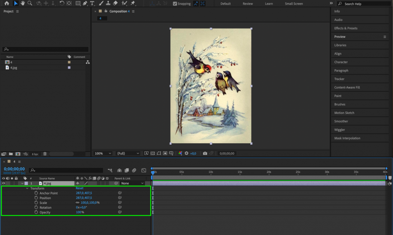Switch to the Review workspace
This screenshot has width=393, height=235.
pyautogui.click(x=248, y=3)
